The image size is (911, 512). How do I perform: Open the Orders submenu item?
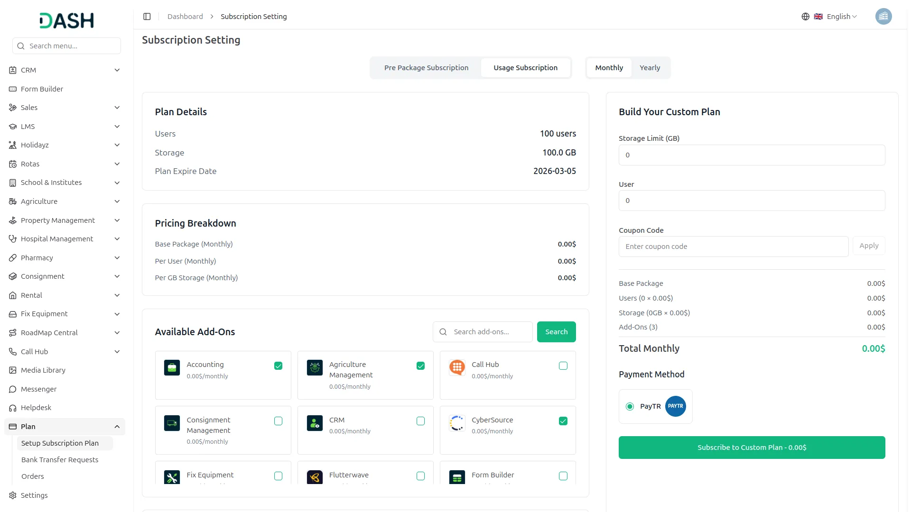coord(33,476)
